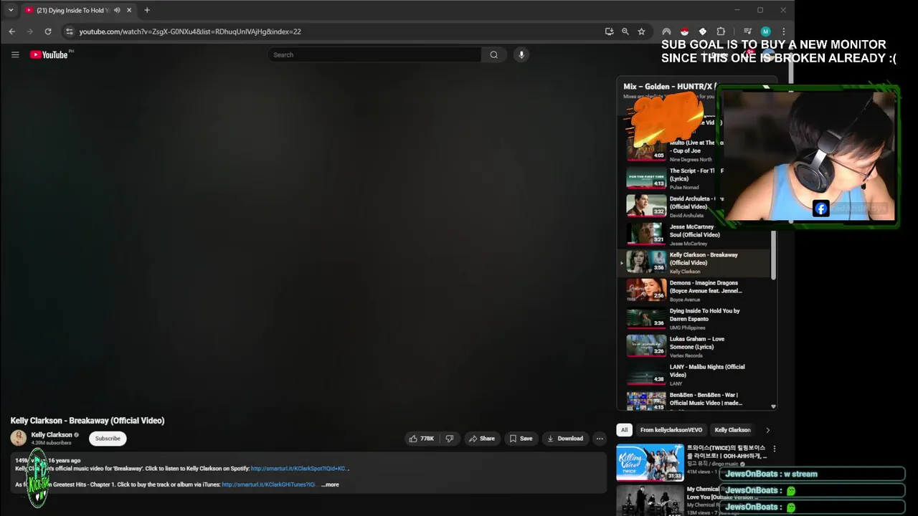Expand description with ...more
The image size is (918, 516).
[x=330, y=484]
